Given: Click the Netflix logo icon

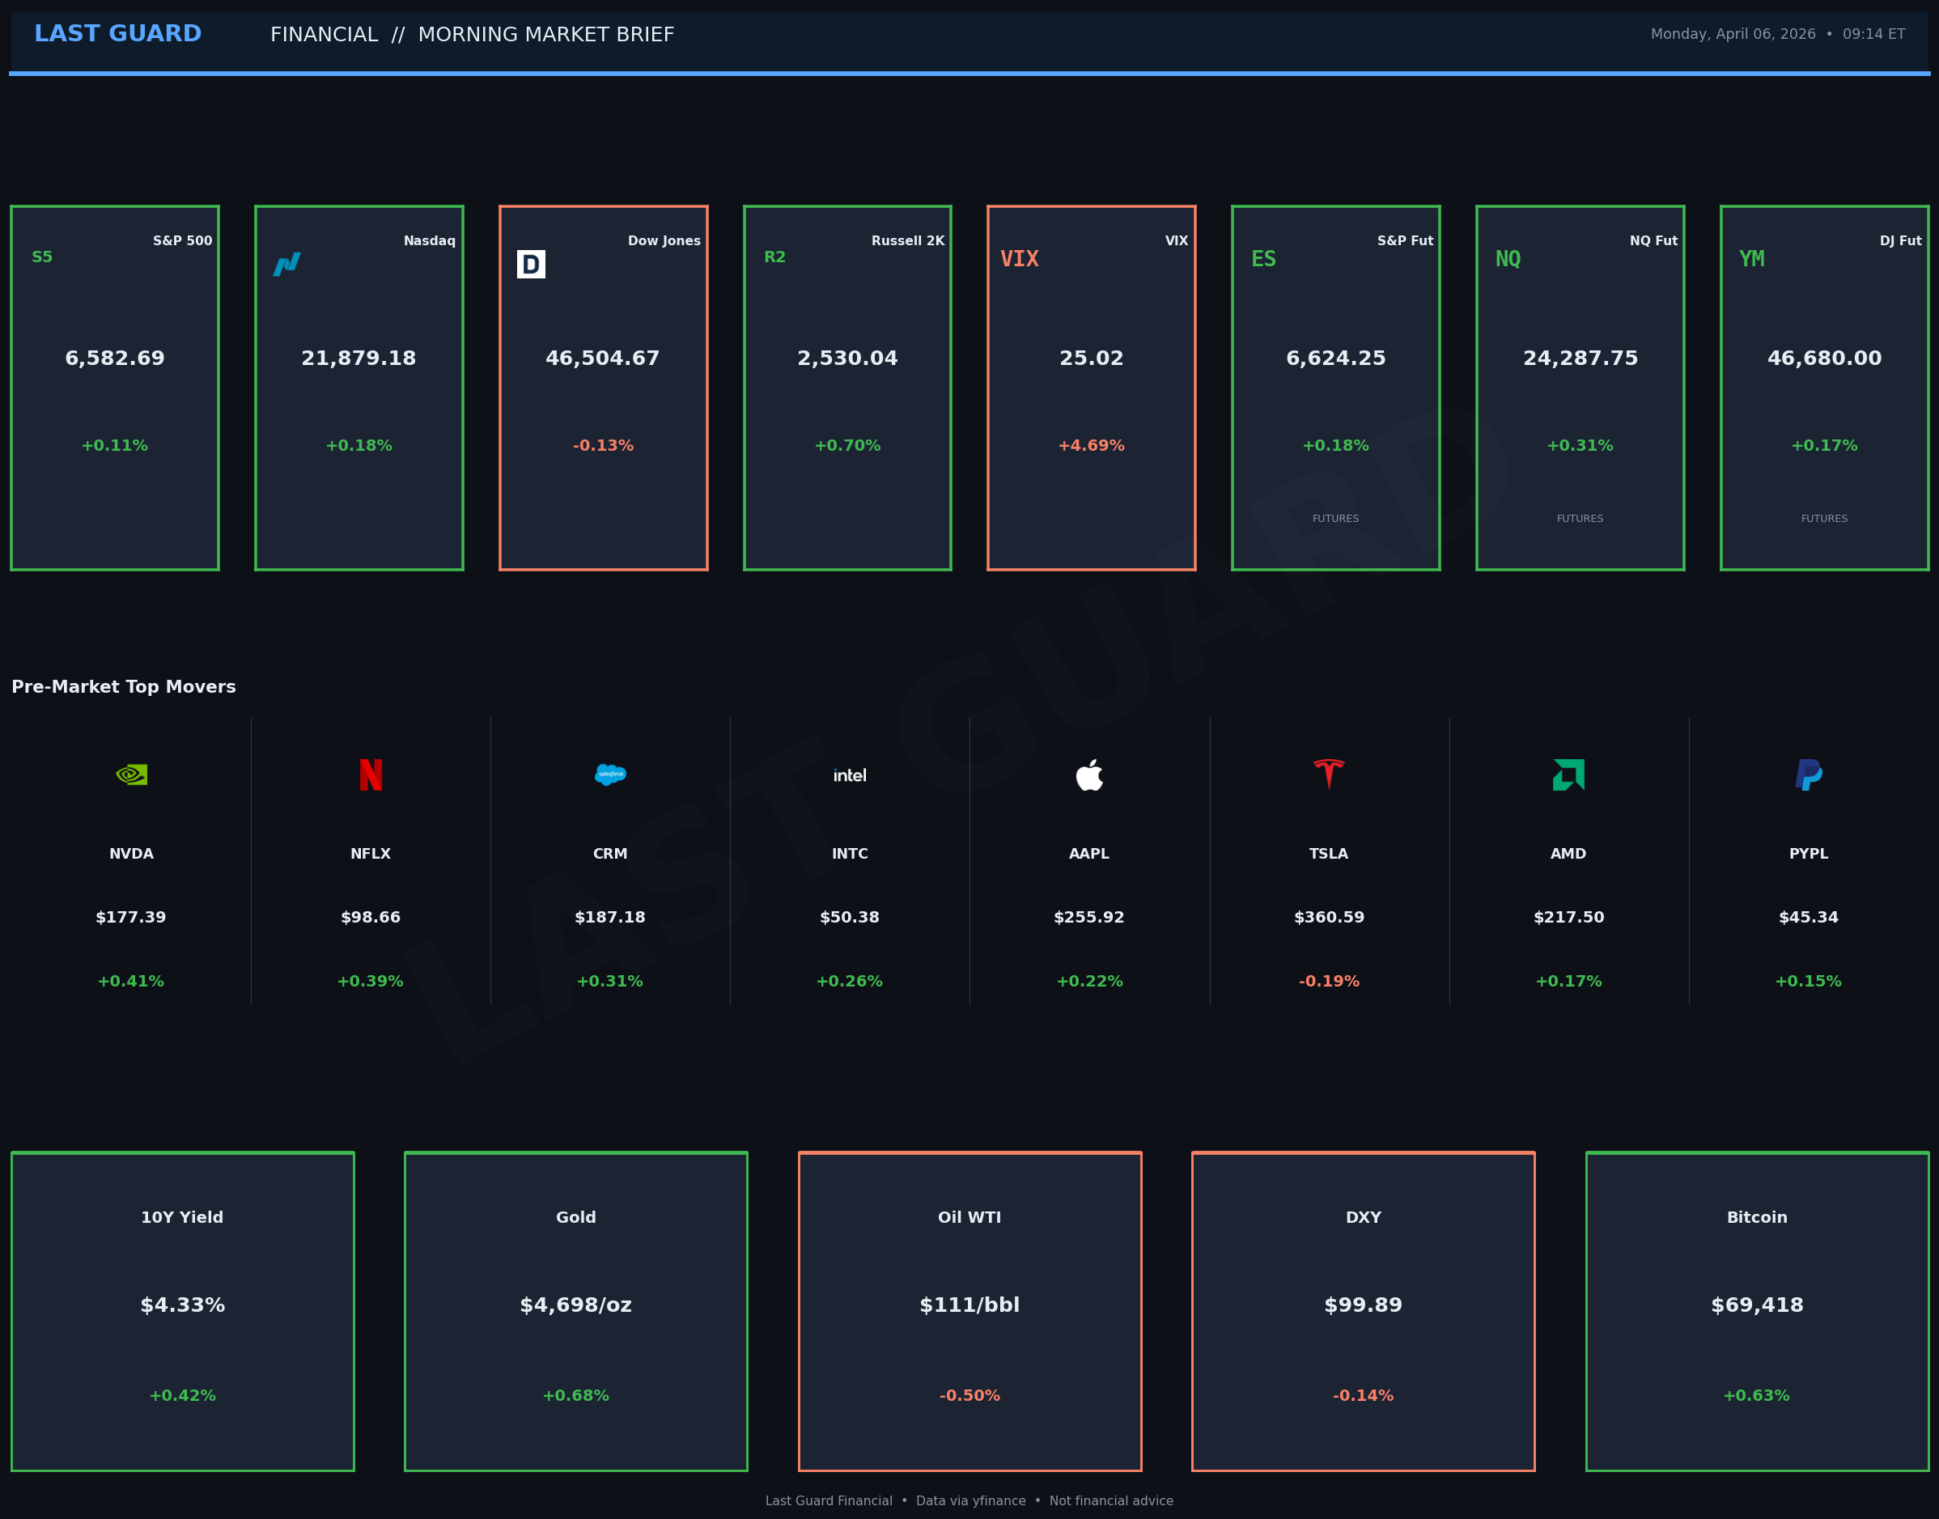Looking at the screenshot, I should (x=370, y=774).
